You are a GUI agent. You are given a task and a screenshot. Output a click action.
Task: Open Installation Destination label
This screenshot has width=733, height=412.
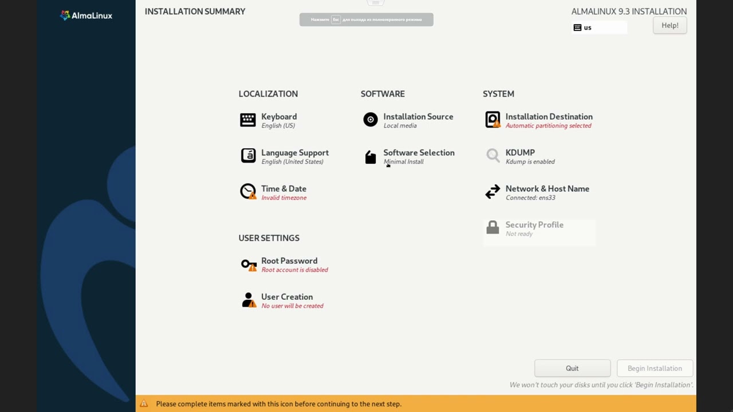tap(549, 117)
